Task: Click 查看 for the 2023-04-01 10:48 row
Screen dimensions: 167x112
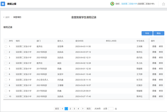Action: [x=154, y=74]
